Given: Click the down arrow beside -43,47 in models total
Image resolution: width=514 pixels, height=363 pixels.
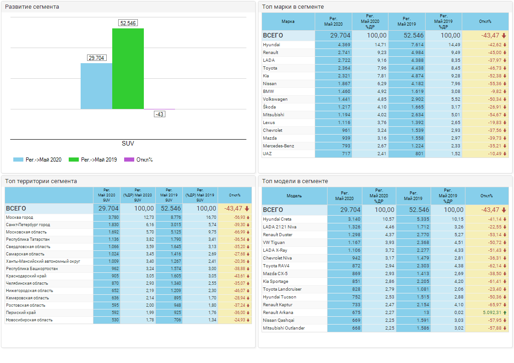Looking at the screenshot, I should pos(504,210).
